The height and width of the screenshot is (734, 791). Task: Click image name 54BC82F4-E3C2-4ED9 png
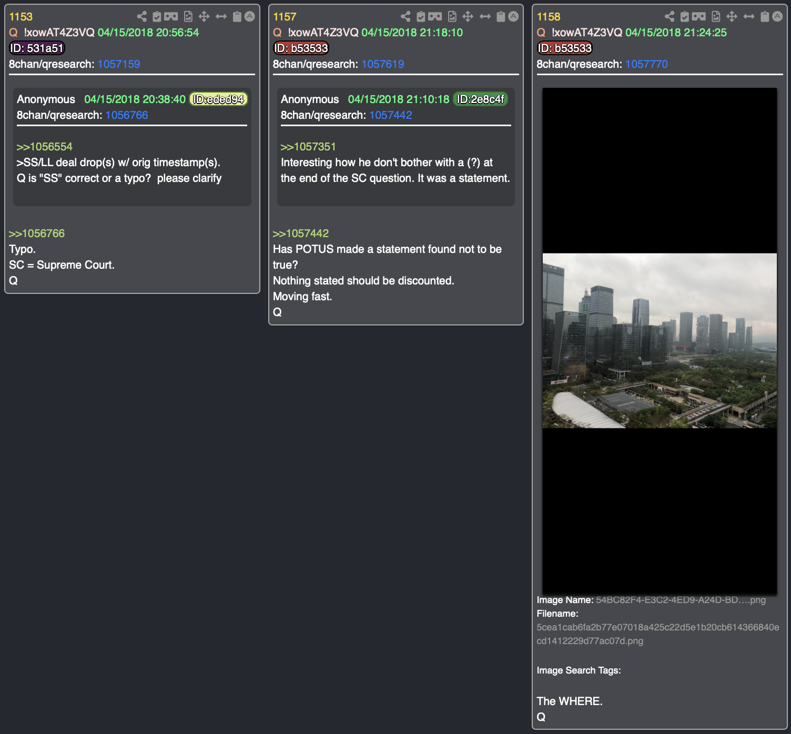[x=681, y=600]
